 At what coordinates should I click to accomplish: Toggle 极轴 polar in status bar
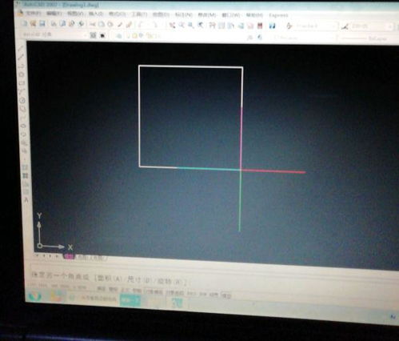(137, 291)
